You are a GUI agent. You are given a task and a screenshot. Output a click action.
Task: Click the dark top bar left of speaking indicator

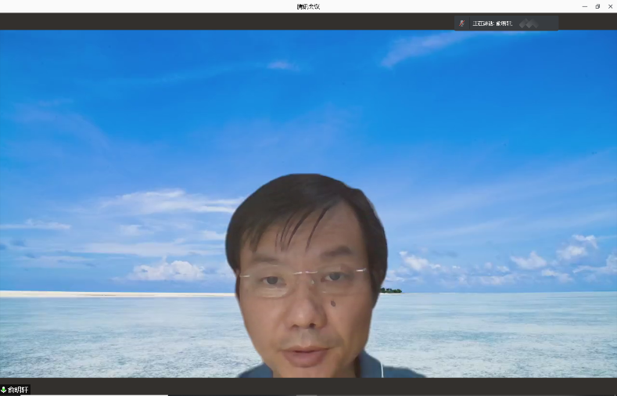pos(235,21)
